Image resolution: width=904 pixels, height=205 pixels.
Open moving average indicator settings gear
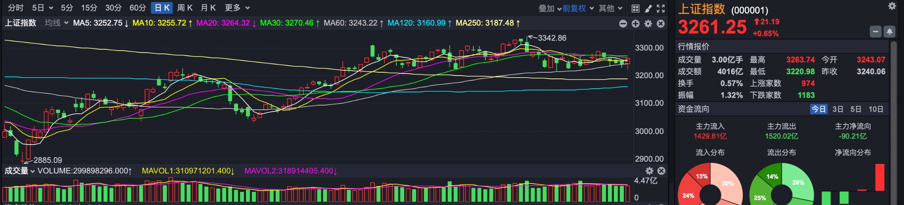(648, 24)
